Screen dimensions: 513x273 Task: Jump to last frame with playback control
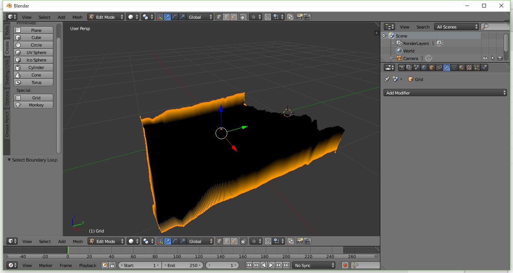click(287, 265)
